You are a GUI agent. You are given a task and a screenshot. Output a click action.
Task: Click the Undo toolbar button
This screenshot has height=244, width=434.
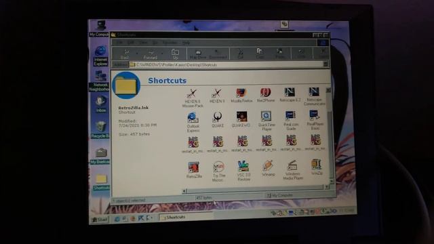301,53
